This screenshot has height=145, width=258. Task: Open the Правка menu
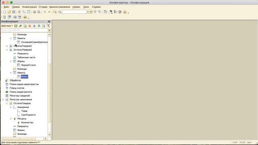16,7
